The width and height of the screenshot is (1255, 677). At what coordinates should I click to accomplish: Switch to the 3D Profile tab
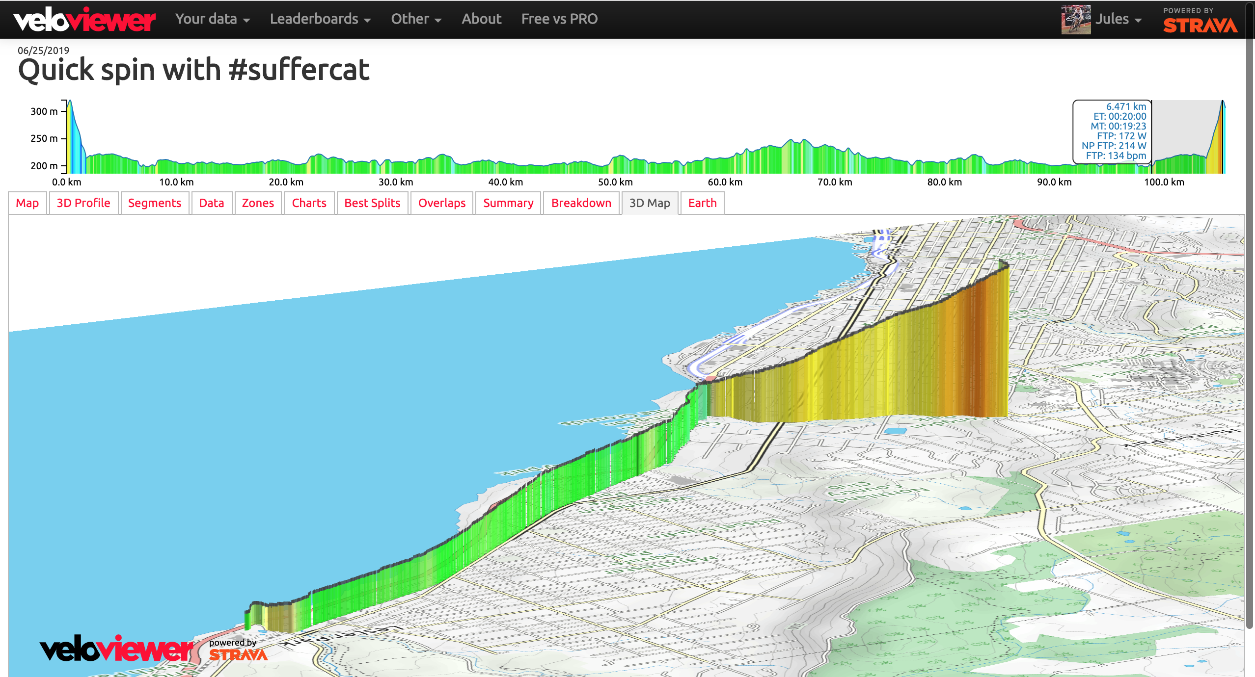(83, 203)
